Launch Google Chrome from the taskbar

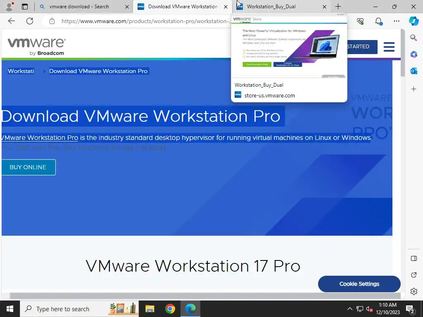170,309
